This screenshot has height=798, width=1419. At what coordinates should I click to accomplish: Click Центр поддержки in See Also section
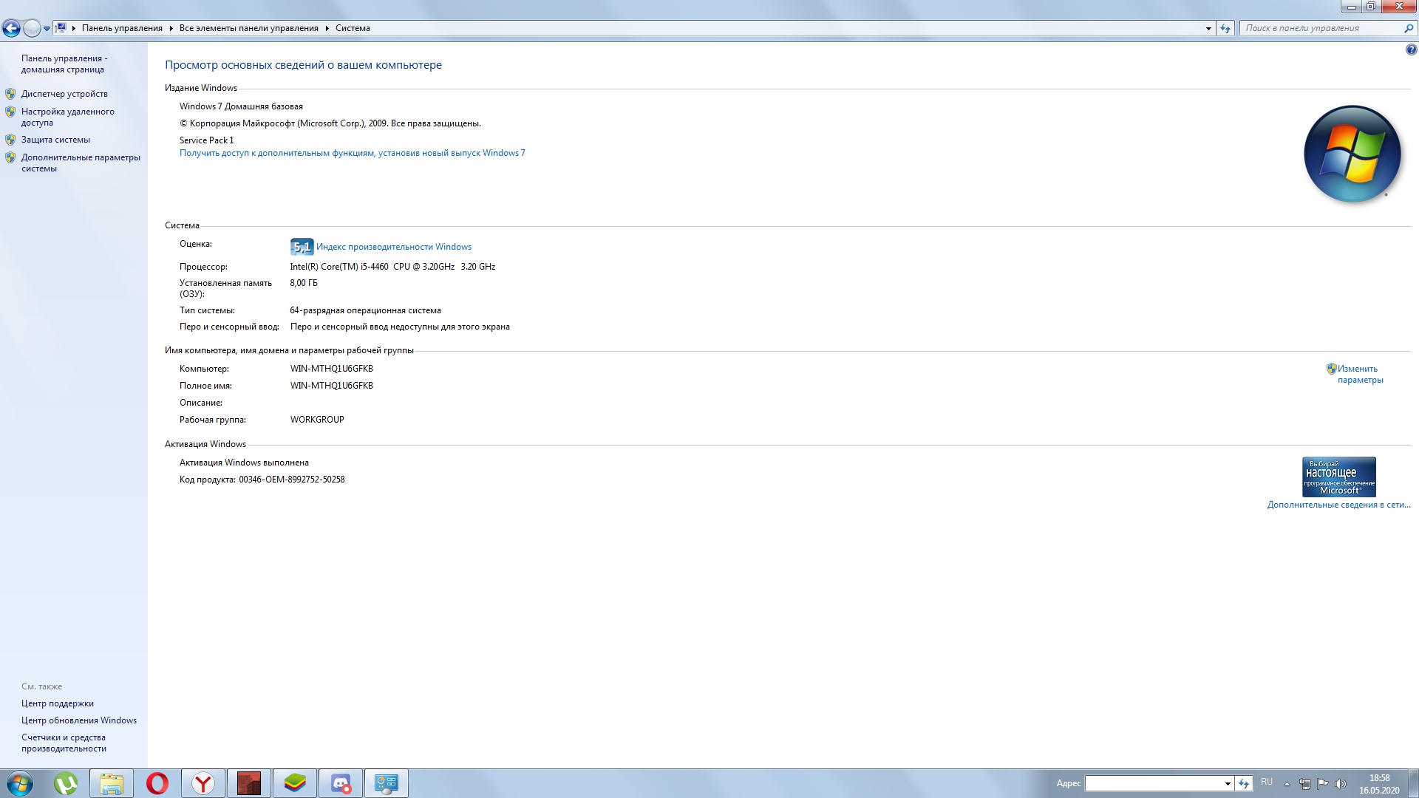pyautogui.click(x=58, y=703)
